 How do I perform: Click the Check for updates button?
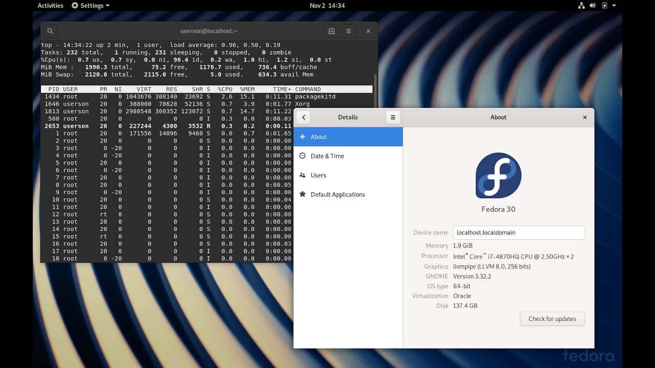click(552, 319)
